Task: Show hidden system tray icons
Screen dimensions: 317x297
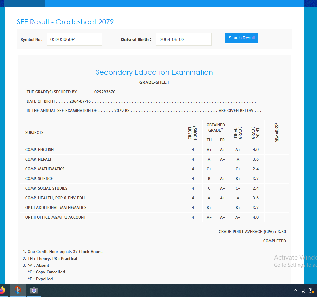Action: [295, 290]
